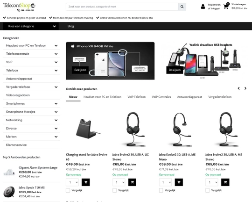Tick Vergelijk for Charging stand Jabra Evolve 65
The height and width of the screenshot is (202, 252).
[68, 190]
